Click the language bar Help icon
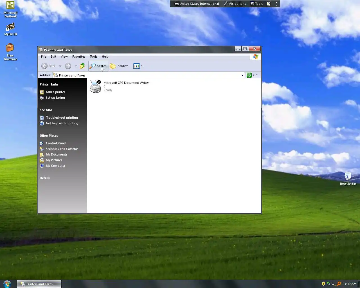The height and width of the screenshot is (288, 360). [269, 4]
